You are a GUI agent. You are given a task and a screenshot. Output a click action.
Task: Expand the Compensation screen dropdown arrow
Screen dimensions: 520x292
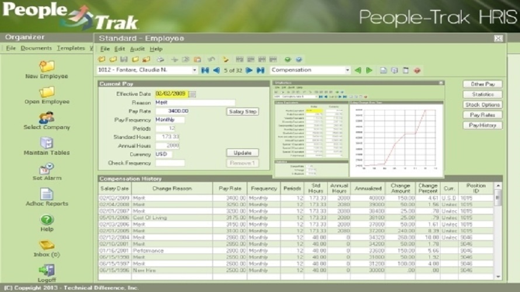[347, 70]
